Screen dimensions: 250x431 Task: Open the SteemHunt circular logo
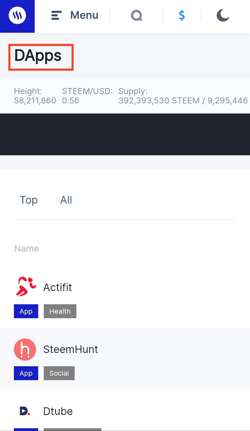[x=25, y=349]
